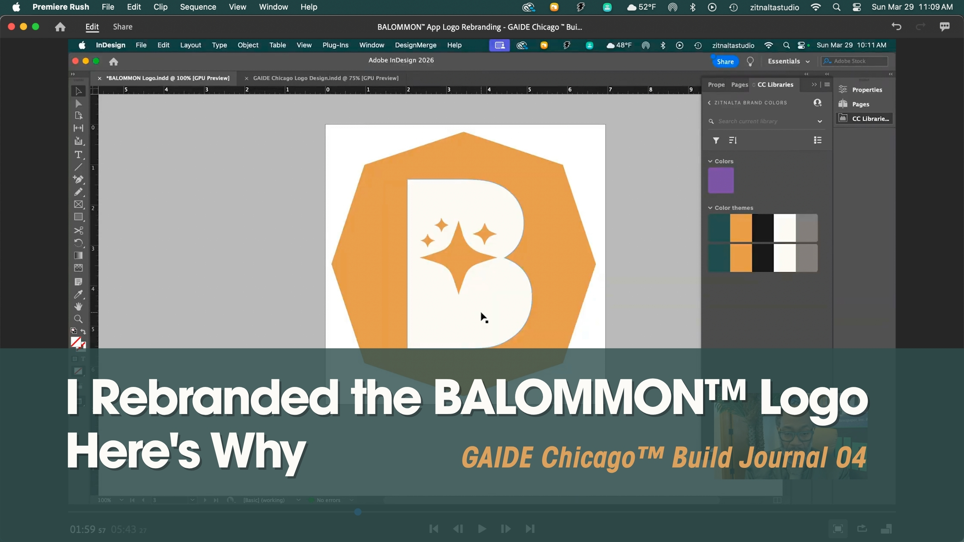Toggle Wi-Fi status in macOS menu bar
Image resolution: width=964 pixels, height=542 pixels.
pyautogui.click(x=816, y=7)
